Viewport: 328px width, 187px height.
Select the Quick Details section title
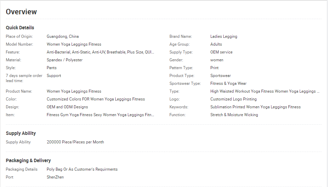pyautogui.click(x=20, y=28)
